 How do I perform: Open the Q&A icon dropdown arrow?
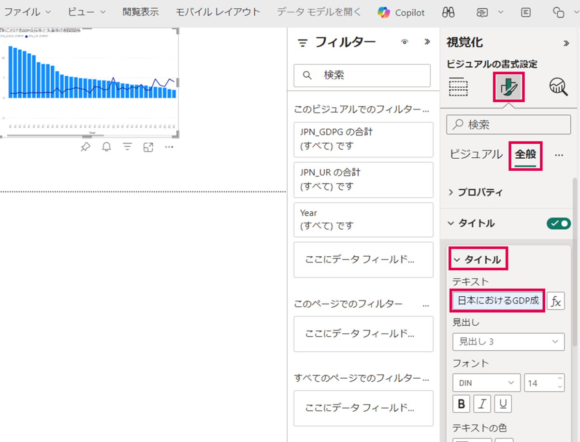tap(500, 13)
